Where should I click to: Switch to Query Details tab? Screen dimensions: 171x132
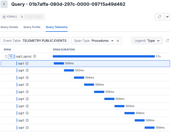9,27
